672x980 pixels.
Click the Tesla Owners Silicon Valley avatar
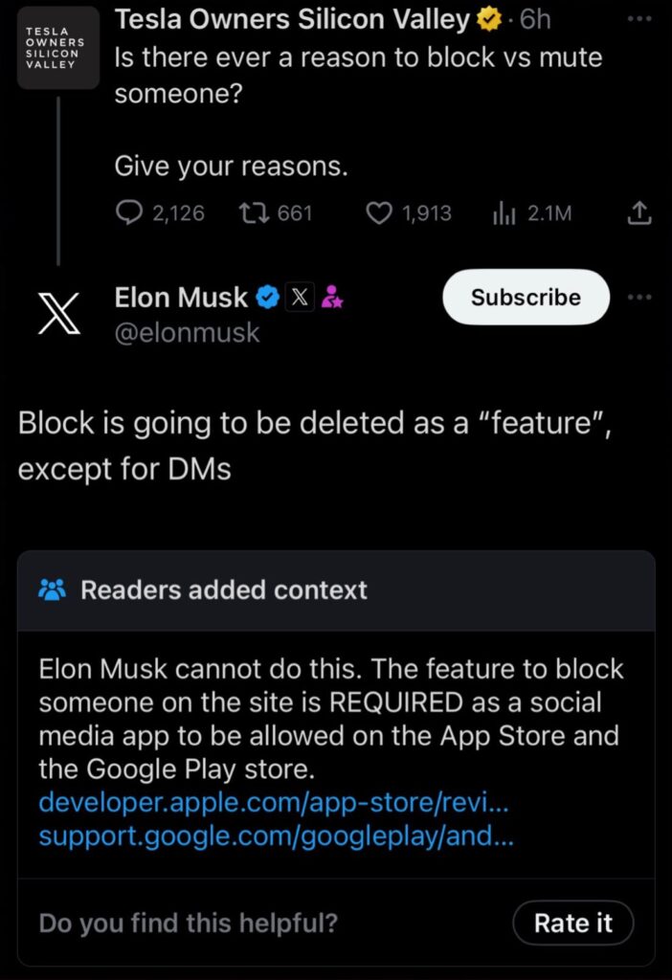pos(57,48)
